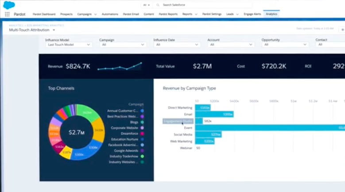Click the Best Practices Webi... legend dot
Image resolution: width=345 pixels, height=192 pixels.
point(142,116)
